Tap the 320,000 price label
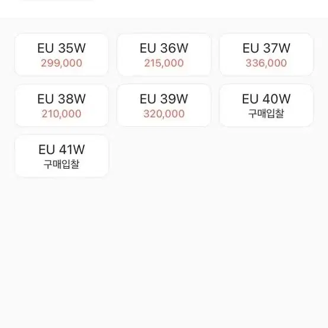 (x=164, y=114)
